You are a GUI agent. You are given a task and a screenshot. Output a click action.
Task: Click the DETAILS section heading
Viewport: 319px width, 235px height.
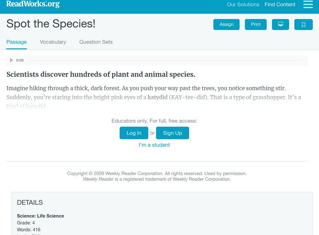(x=30, y=203)
